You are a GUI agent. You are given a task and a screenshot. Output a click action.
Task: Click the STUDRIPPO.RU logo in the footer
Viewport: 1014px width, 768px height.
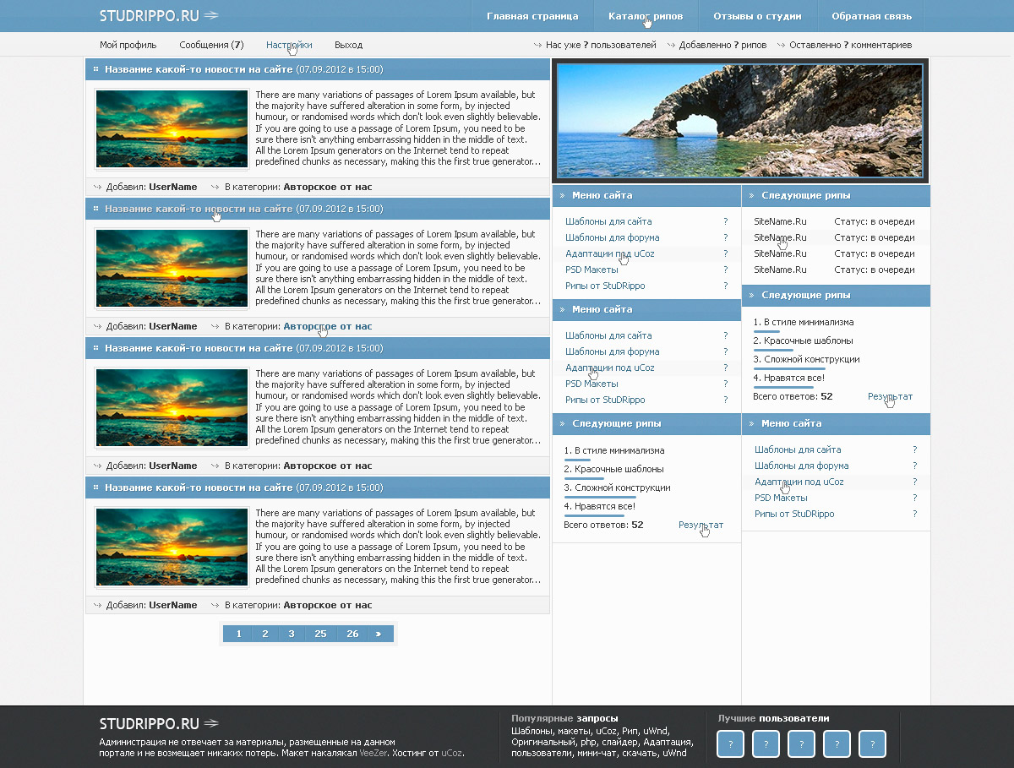(x=159, y=723)
